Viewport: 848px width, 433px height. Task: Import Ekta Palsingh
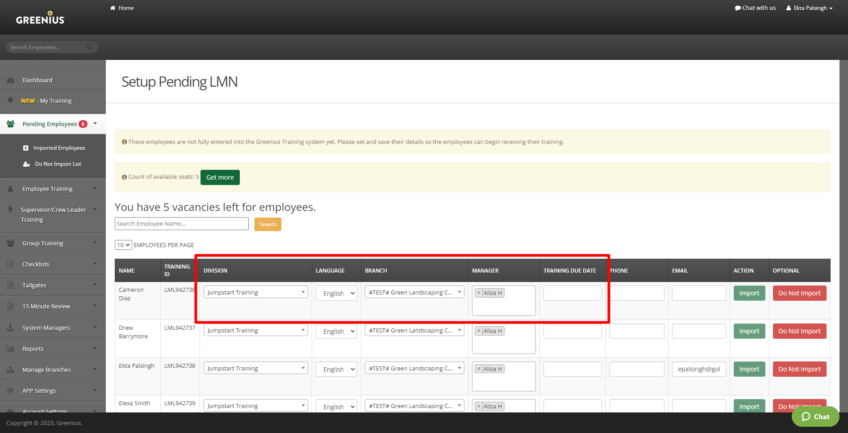click(749, 369)
